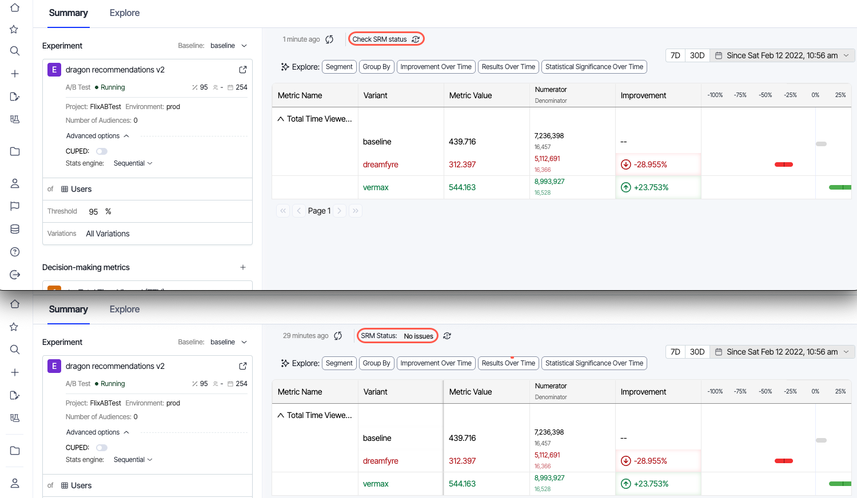Open the Variations "All Variations" selector
The width and height of the screenshot is (857, 498).
click(x=108, y=234)
